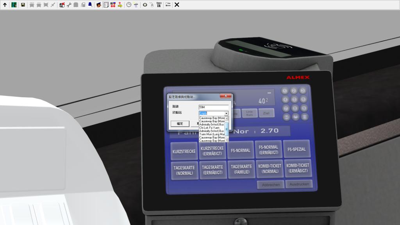Viewport: 400px width, 225px height.
Task: Click the grey bus icon in toolbar
Action: pos(76,5)
